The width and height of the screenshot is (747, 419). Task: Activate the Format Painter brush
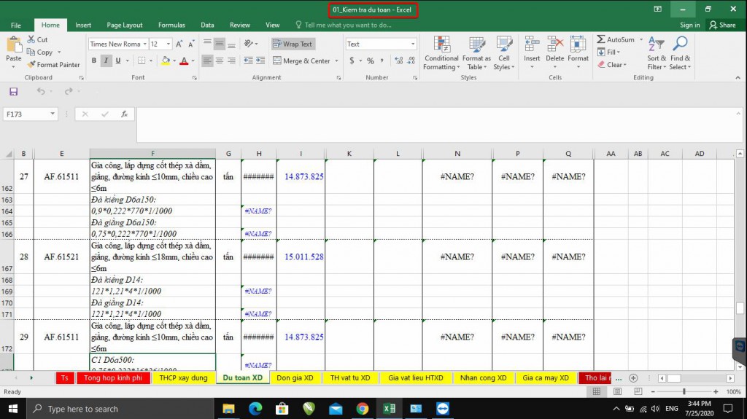click(31, 64)
